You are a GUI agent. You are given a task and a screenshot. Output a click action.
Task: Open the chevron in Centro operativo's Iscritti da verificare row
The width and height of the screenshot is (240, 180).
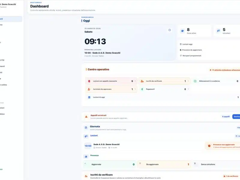pos(188,81)
